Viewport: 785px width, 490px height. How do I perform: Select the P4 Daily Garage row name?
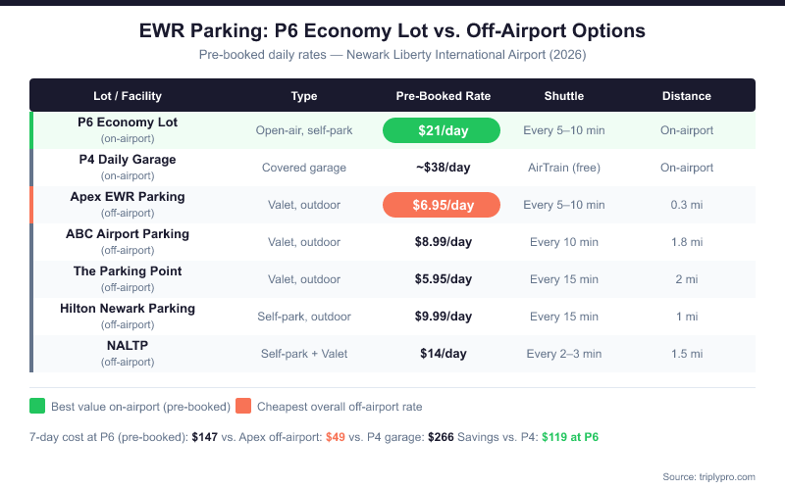tap(128, 160)
